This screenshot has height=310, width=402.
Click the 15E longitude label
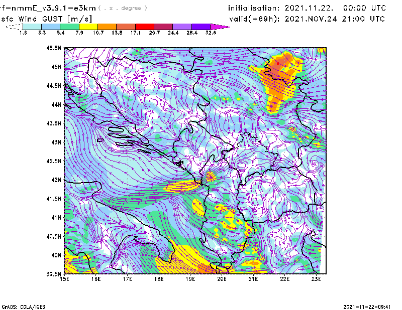coord(64,279)
